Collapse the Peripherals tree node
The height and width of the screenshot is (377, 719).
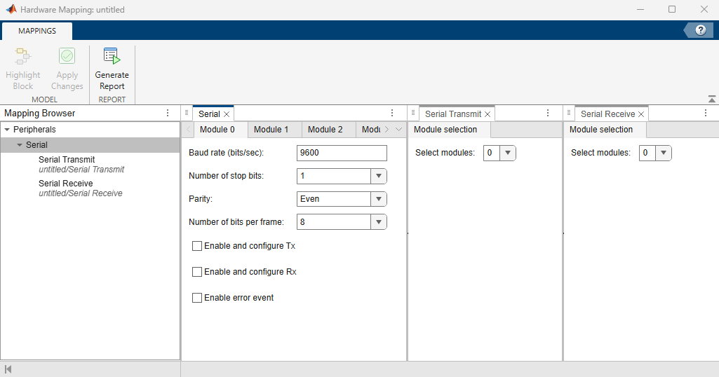(7, 130)
